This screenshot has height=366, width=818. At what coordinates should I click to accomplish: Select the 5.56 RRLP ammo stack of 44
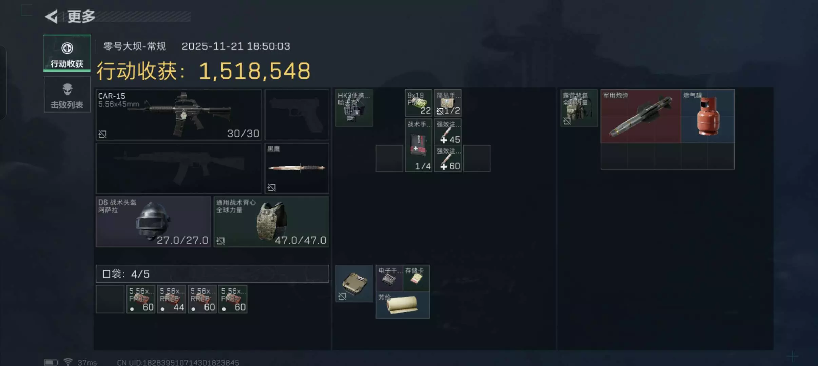tap(172, 299)
